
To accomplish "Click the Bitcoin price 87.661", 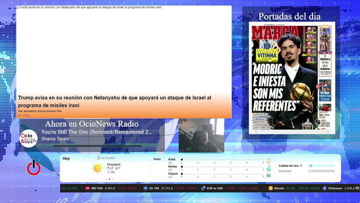I will click(x=291, y=188).
